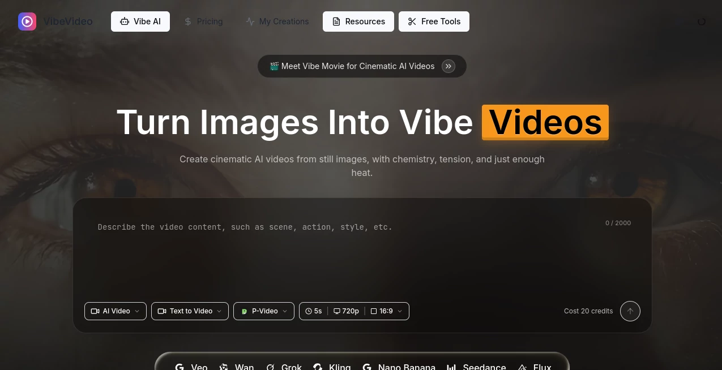722x370 pixels.
Task: Select the Flux model
Action: point(534,366)
